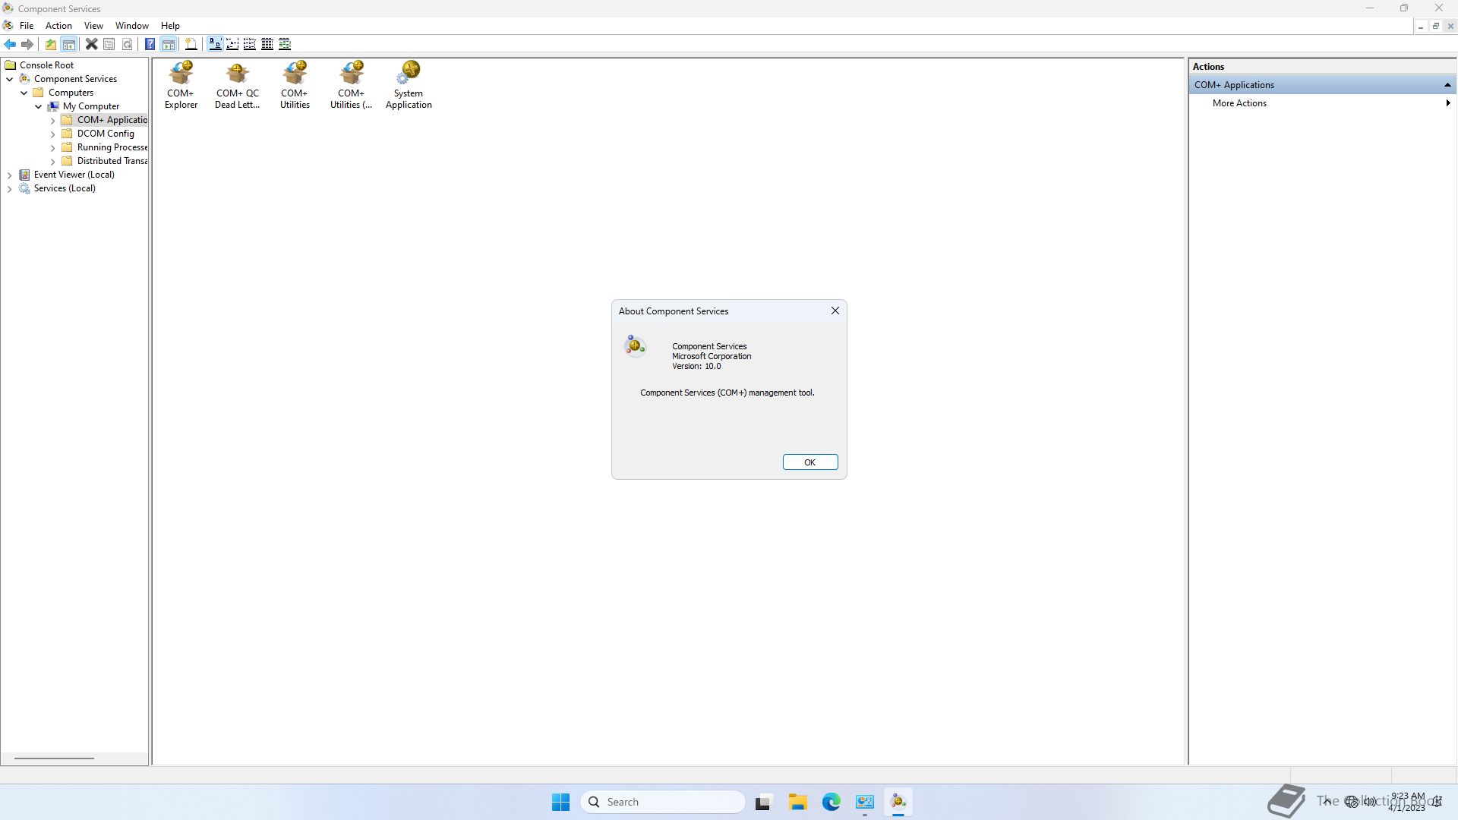
Task: Open the Action menu
Action: pos(58,26)
